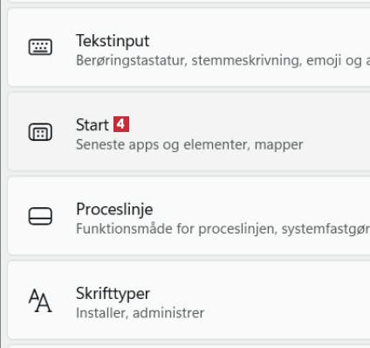The height and width of the screenshot is (348, 370).
Task: Open the Tekstinput settings title
Action: [x=113, y=41]
